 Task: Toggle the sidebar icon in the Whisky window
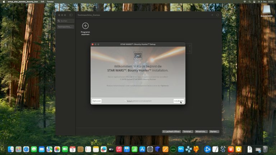coord(71,15)
